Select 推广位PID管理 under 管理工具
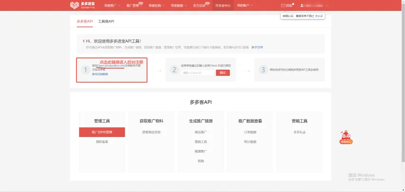The height and width of the screenshot is (192, 405). pyautogui.click(x=102, y=132)
